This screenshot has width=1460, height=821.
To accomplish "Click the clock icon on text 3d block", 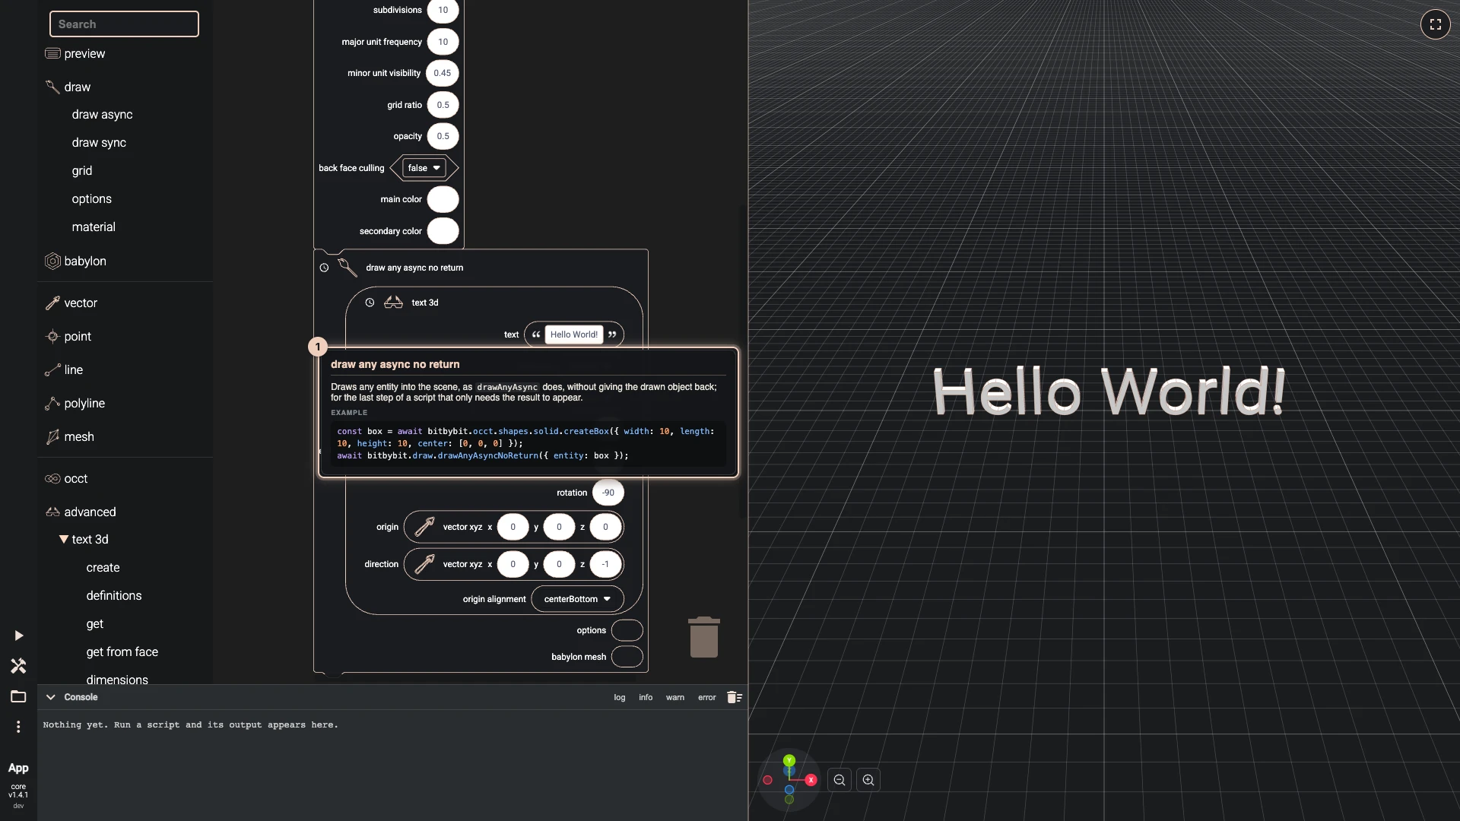I will pos(370,303).
